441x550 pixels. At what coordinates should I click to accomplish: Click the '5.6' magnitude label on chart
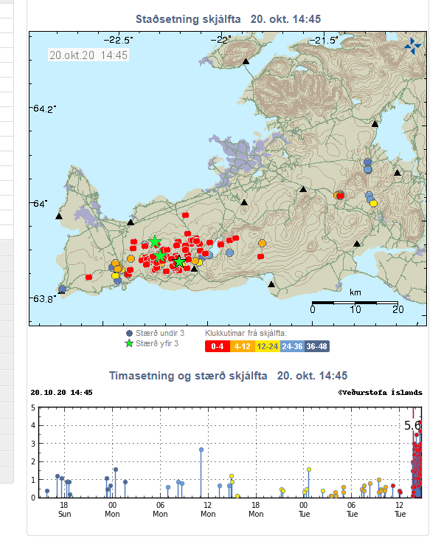tap(412, 425)
